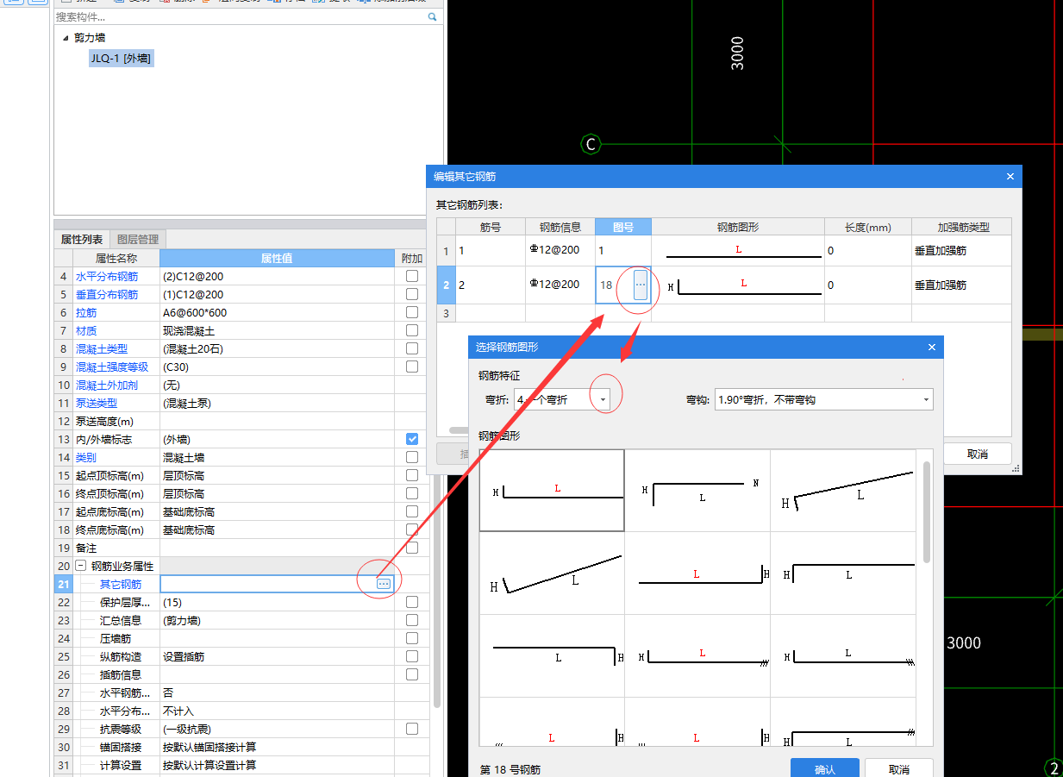Click the (C30) value cell
The height and width of the screenshot is (777, 1063).
point(277,367)
